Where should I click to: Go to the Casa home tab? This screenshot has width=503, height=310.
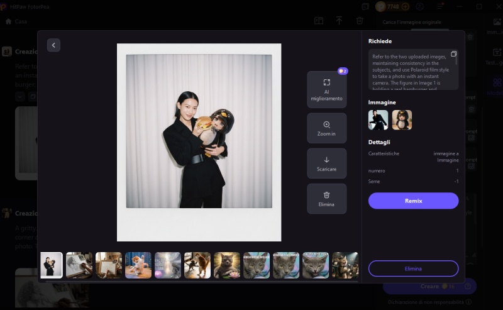[16, 21]
